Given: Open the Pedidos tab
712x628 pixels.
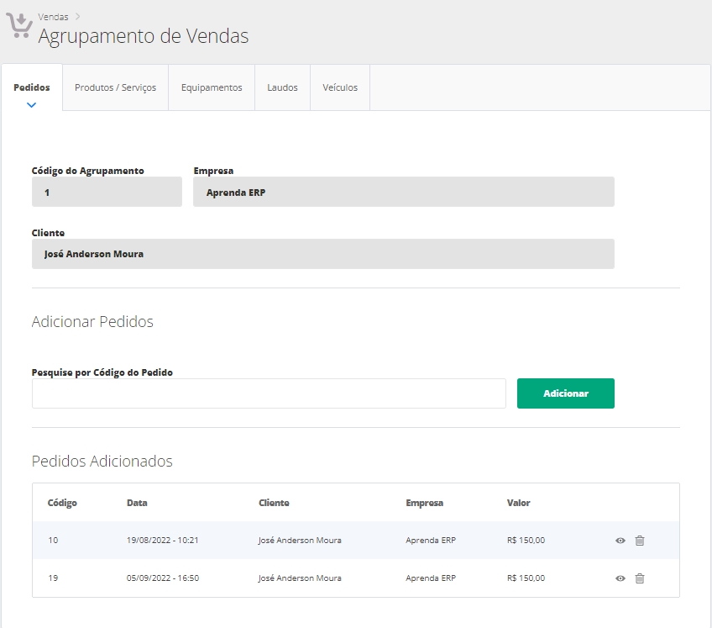Looking at the screenshot, I should (32, 87).
